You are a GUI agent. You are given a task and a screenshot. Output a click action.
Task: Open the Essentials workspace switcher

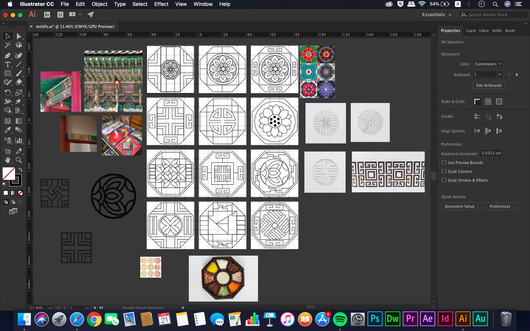pos(436,15)
